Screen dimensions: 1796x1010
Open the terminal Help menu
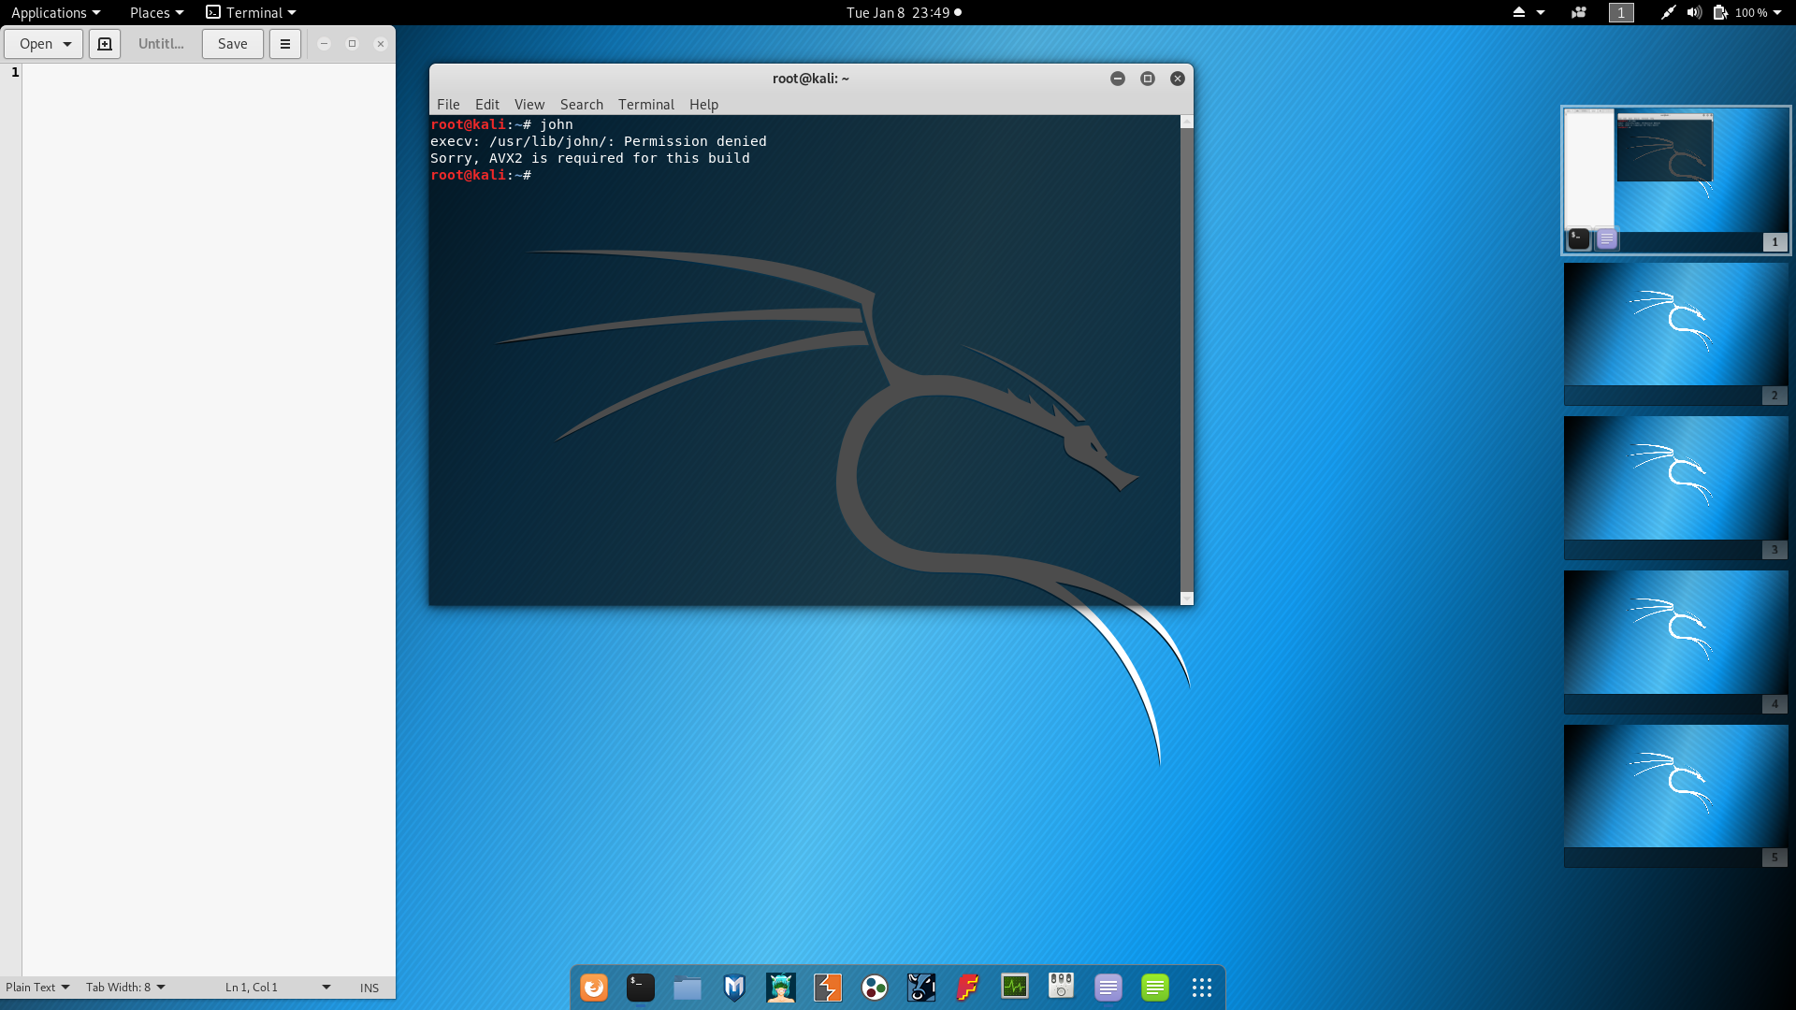click(704, 105)
